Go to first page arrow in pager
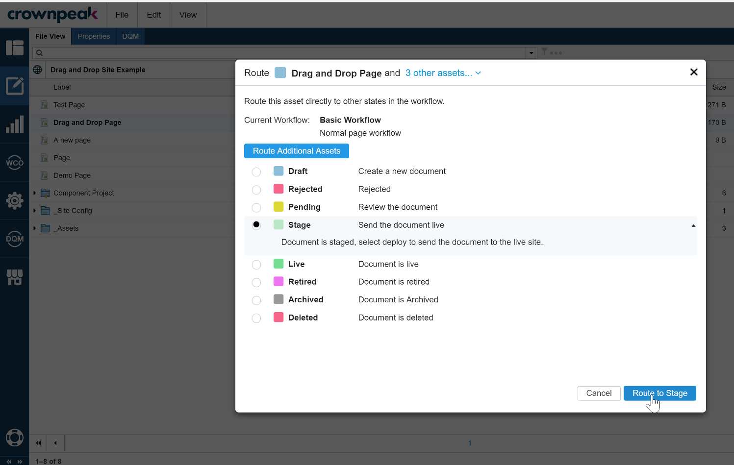This screenshot has height=465, width=734. [38, 443]
